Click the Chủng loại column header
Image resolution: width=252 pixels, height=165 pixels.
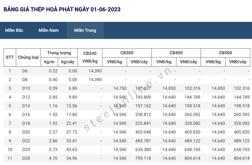(x=28, y=57)
